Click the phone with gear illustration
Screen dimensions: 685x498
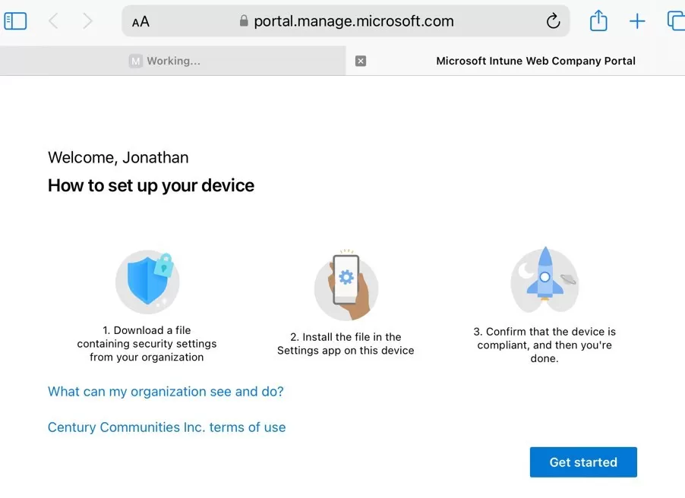click(x=346, y=285)
